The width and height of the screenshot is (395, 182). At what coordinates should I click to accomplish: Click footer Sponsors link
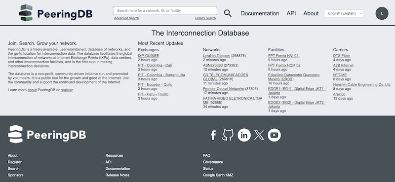click(15, 175)
